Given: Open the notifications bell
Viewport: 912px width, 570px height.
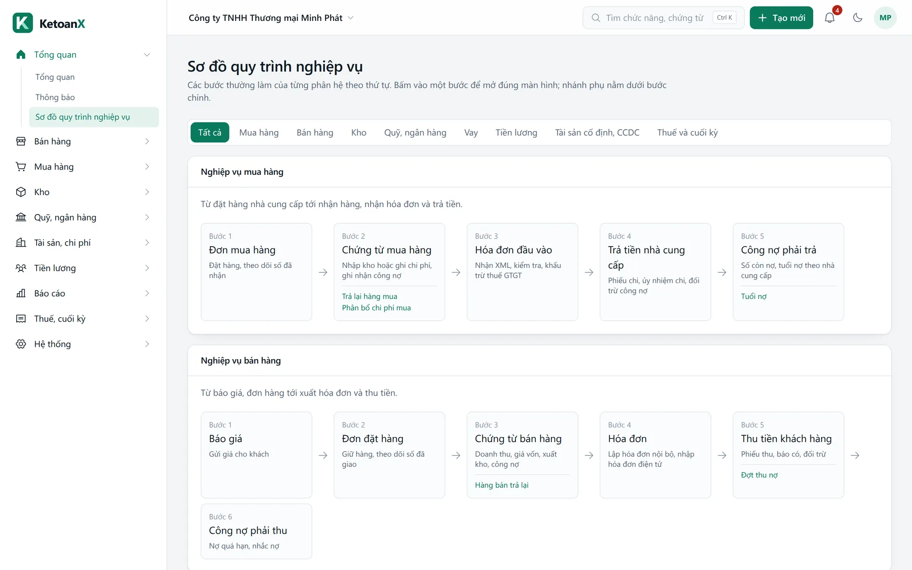Looking at the screenshot, I should 829,18.
